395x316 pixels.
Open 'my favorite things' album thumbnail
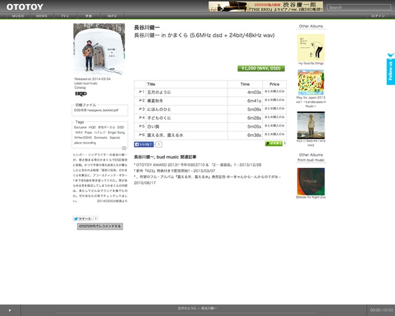pyautogui.click(x=311, y=48)
